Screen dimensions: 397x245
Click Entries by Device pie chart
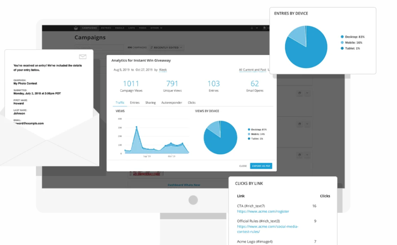(x=306, y=47)
